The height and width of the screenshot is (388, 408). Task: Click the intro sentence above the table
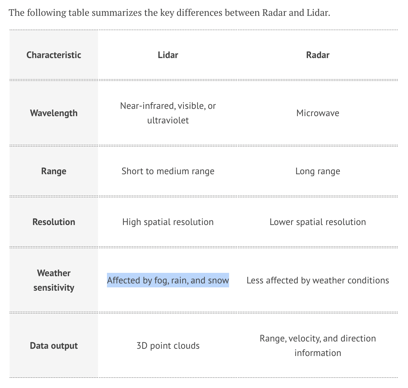point(169,13)
